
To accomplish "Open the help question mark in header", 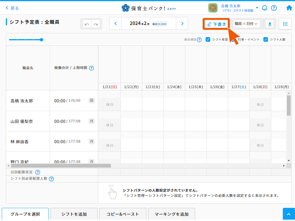I will (x=274, y=8).
